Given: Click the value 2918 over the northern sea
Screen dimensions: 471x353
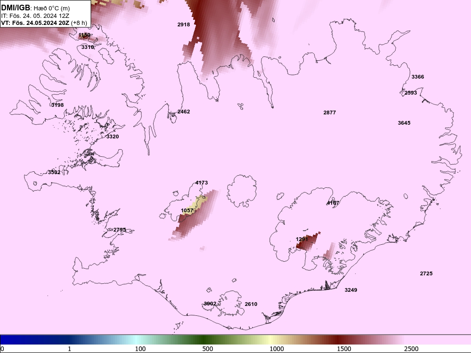Looking at the screenshot, I should coord(184,24).
